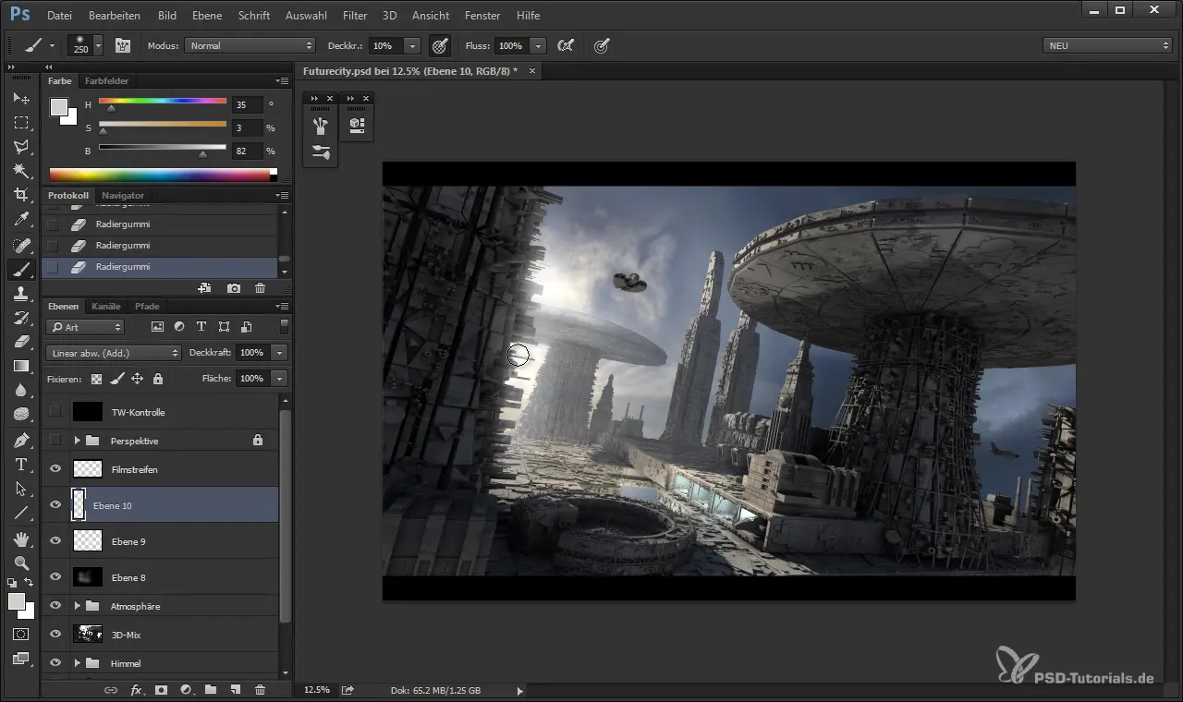The height and width of the screenshot is (702, 1183).
Task: Switch to the Navigator tab
Action: (x=123, y=196)
